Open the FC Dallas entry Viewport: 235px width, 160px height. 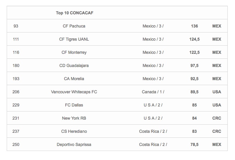coord(74,105)
